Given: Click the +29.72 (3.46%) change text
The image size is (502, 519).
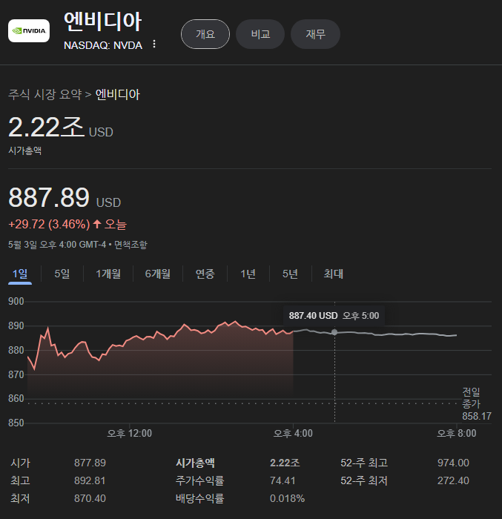Looking at the screenshot, I should [49, 225].
